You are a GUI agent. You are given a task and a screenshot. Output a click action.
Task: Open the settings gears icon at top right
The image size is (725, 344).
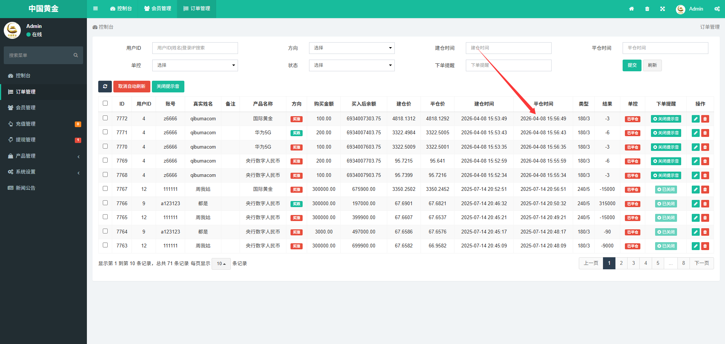[717, 9]
